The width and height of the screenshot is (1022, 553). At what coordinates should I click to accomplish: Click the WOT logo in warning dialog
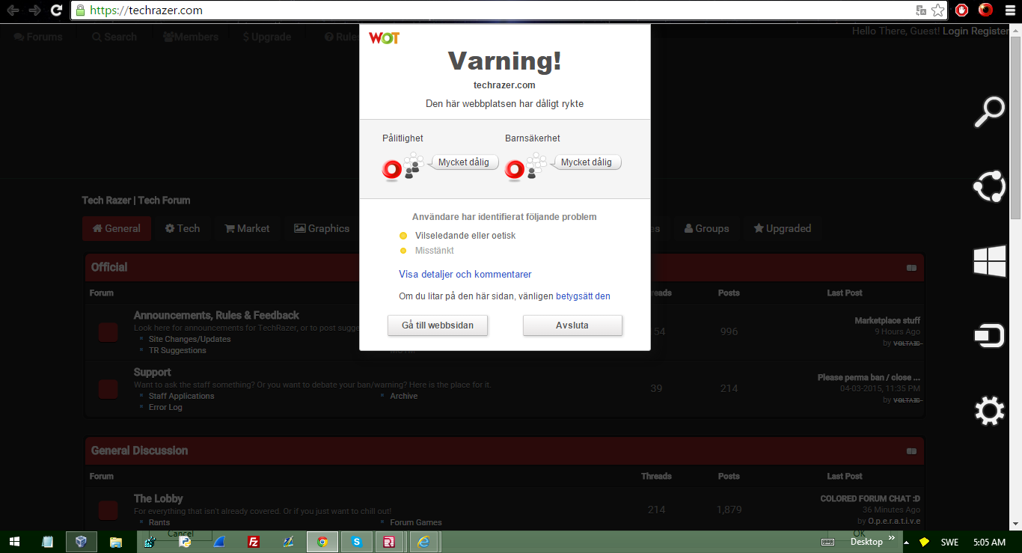coord(384,38)
